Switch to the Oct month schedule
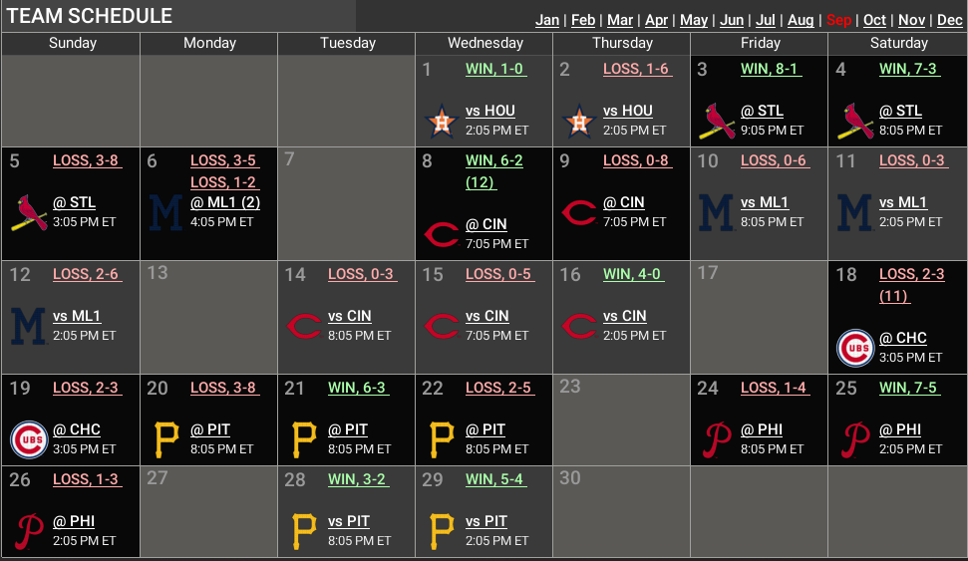 (x=874, y=20)
